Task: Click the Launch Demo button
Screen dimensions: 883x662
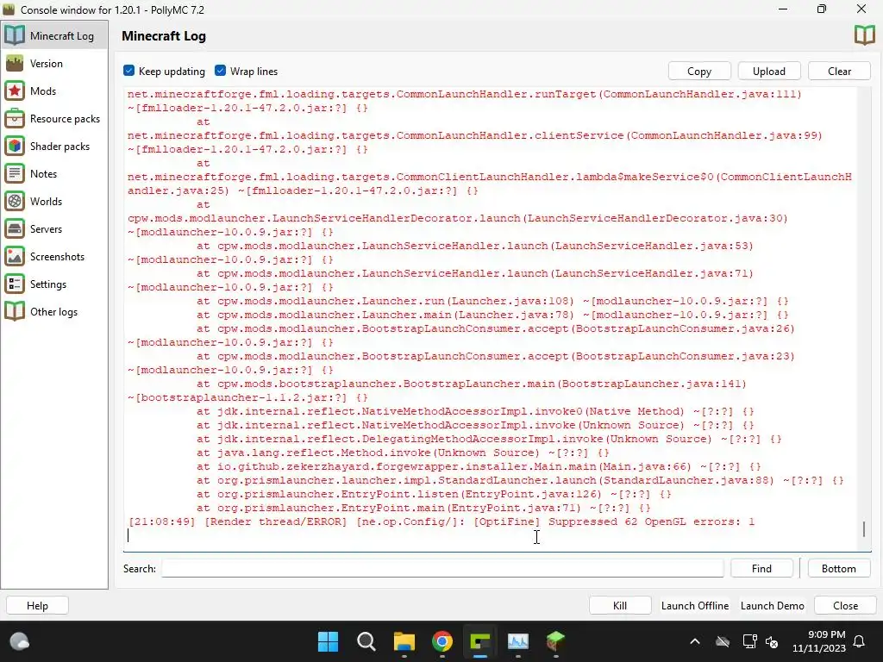Action: pos(772,606)
